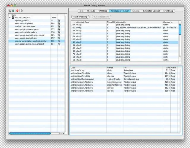Open the Threads tab

click(x=91, y=11)
